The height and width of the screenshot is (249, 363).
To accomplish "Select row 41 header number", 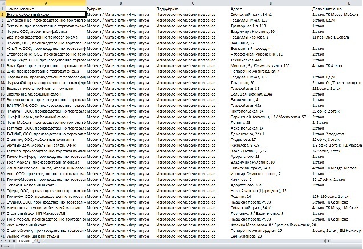I will 3,236.
